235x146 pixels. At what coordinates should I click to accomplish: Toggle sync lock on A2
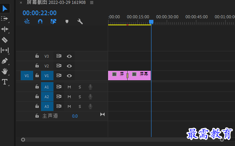[59, 97]
